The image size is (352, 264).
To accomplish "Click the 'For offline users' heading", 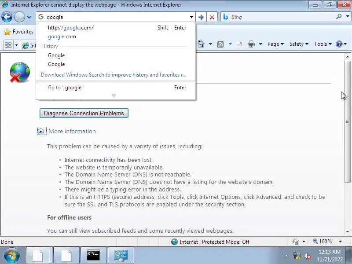I will [69, 217].
